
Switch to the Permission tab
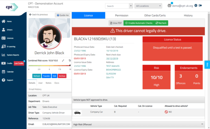(x=121, y=15)
